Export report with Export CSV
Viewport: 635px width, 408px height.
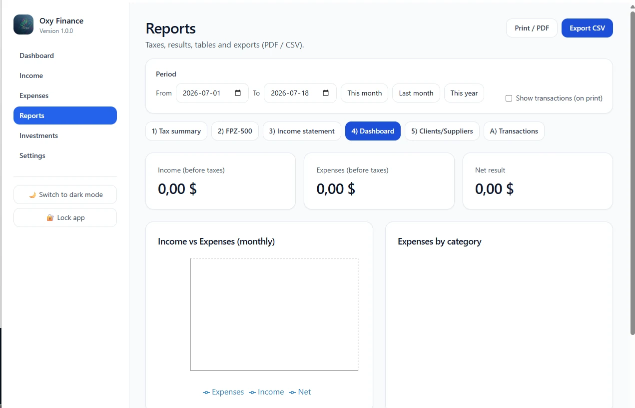pos(587,28)
